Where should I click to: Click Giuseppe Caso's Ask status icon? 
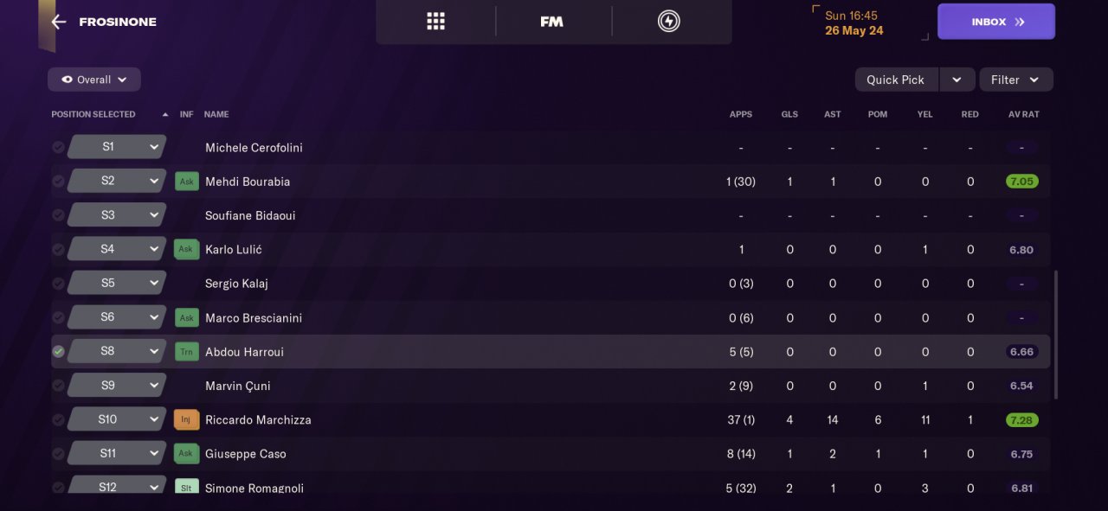[186, 453]
